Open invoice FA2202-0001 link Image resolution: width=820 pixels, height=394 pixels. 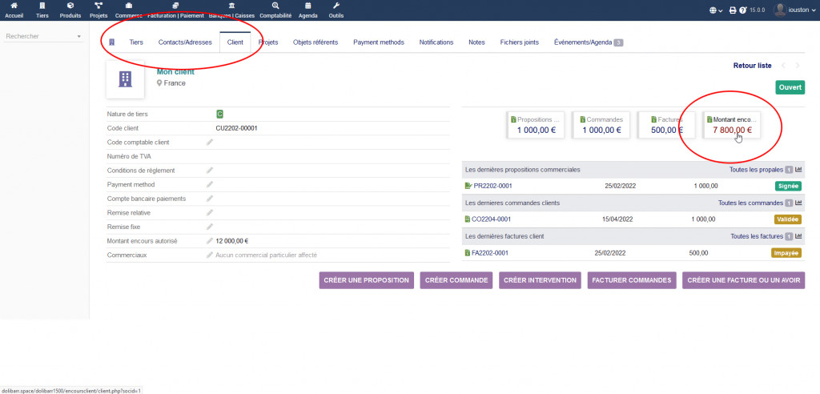coord(490,253)
